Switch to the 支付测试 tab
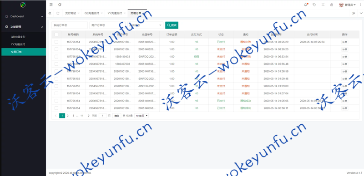Screen dimensions: 364x176 [x=71, y=13]
